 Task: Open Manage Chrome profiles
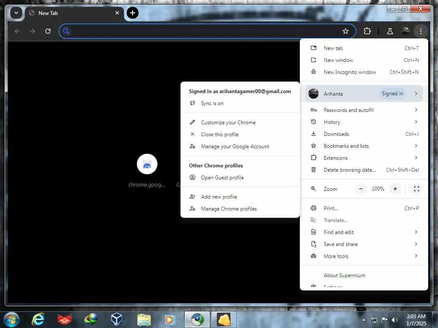(240, 208)
